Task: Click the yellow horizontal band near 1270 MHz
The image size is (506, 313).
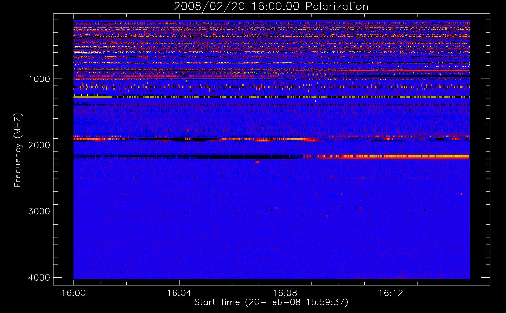Action: [x=271, y=97]
